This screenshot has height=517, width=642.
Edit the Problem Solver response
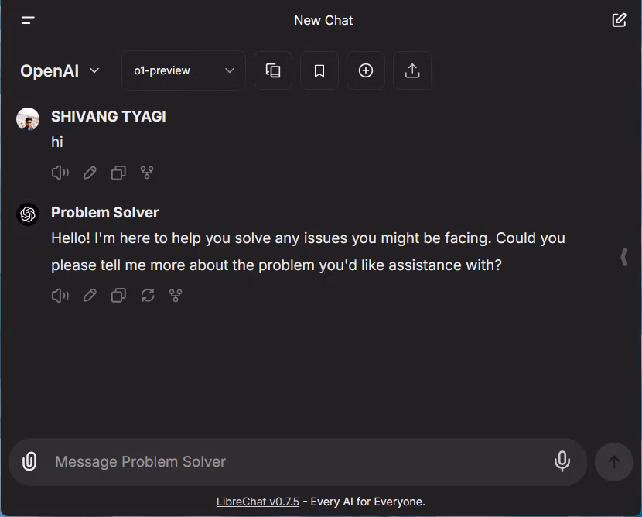click(x=90, y=296)
